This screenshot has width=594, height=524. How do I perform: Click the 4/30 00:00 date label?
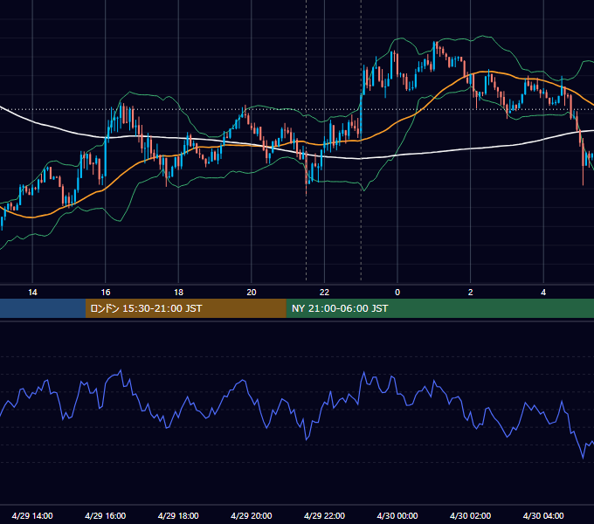(x=397, y=515)
